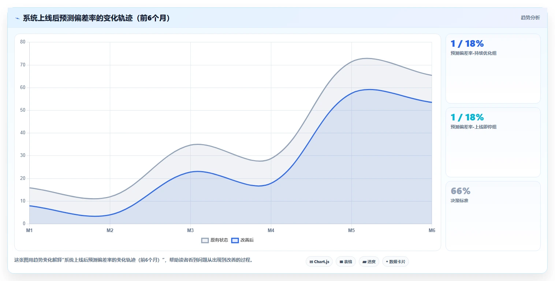The width and height of the screenshot is (555, 281).
Task: Select the 进度 tag chip
Action: [x=369, y=262]
